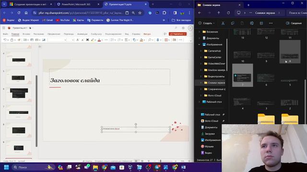
Task: Open File Explorer from the taskbar
Action: (95, 167)
